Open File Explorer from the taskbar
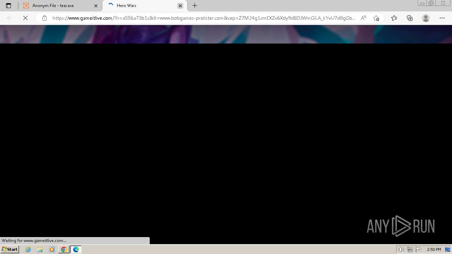452x254 pixels. (x=40, y=249)
